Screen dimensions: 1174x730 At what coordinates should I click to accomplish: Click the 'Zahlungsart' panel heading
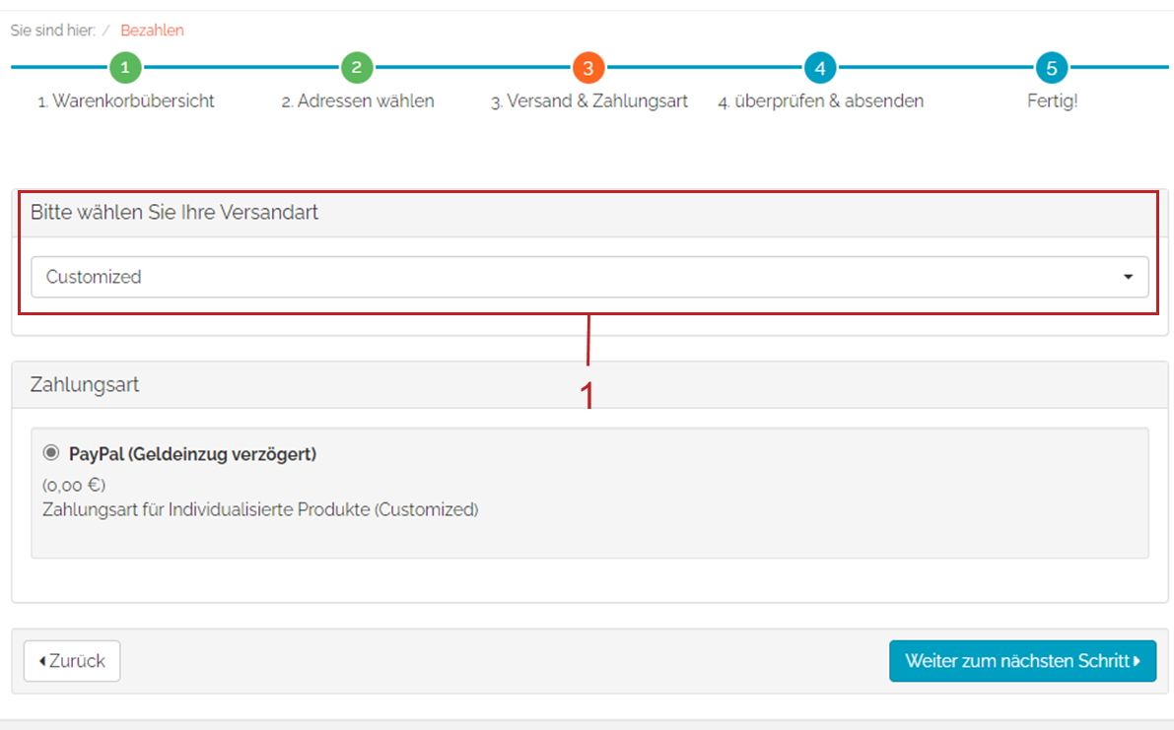coord(85,385)
